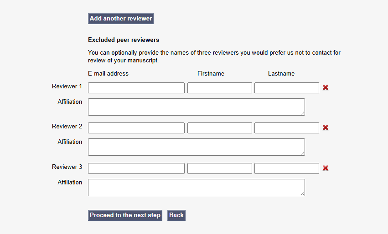Remove Reviewer 3 with red X icon
This screenshot has width=388, height=234.
tap(326, 168)
